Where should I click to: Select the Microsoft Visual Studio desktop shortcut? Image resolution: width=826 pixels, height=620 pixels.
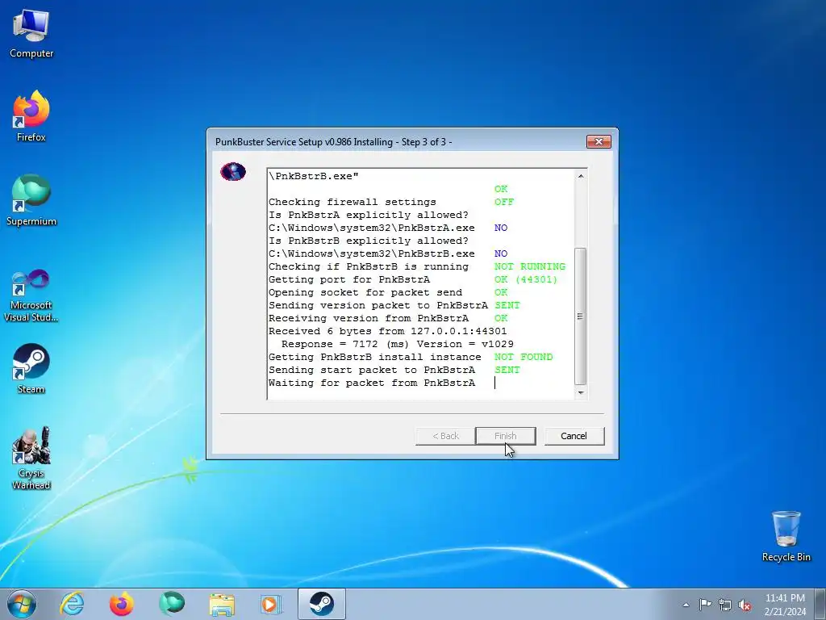31,295
